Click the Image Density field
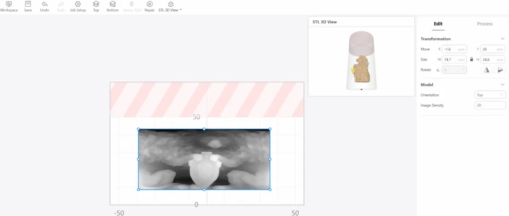 pos(490,105)
